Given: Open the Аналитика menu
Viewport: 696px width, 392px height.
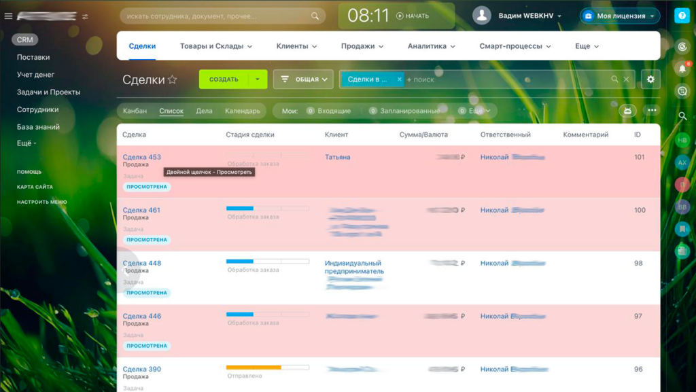Looking at the screenshot, I should [432, 46].
